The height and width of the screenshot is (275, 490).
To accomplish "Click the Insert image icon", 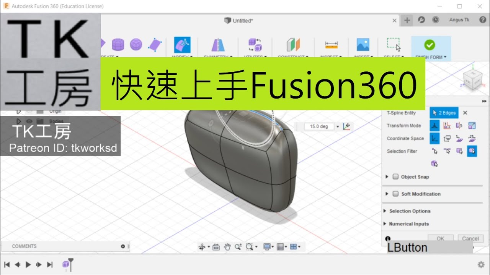I will [363, 45].
